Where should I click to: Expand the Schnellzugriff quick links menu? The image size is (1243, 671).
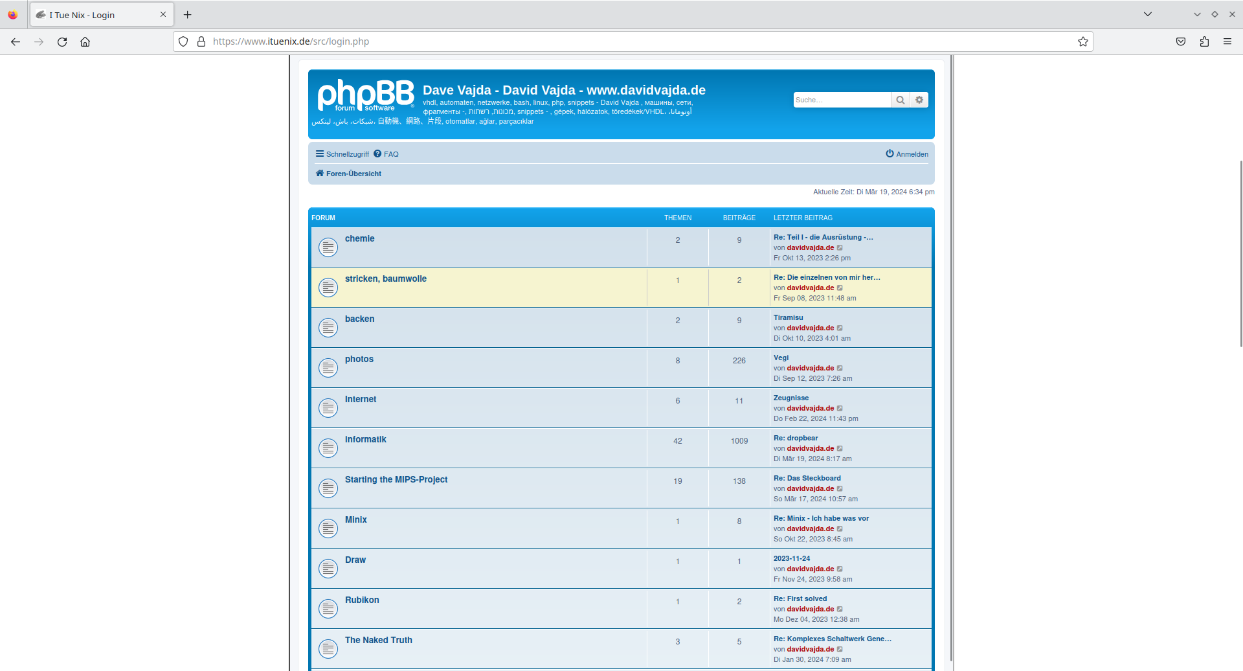coord(342,154)
